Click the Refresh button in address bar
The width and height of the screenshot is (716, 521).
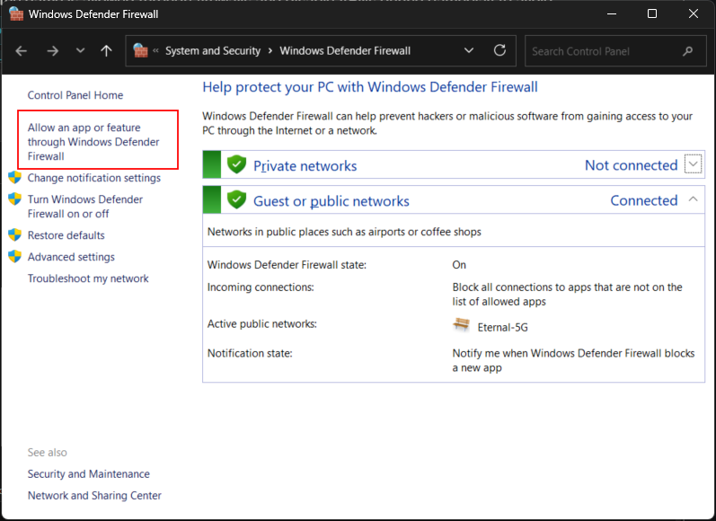tap(500, 51)
